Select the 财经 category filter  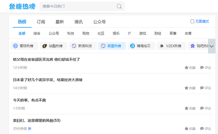157,33
